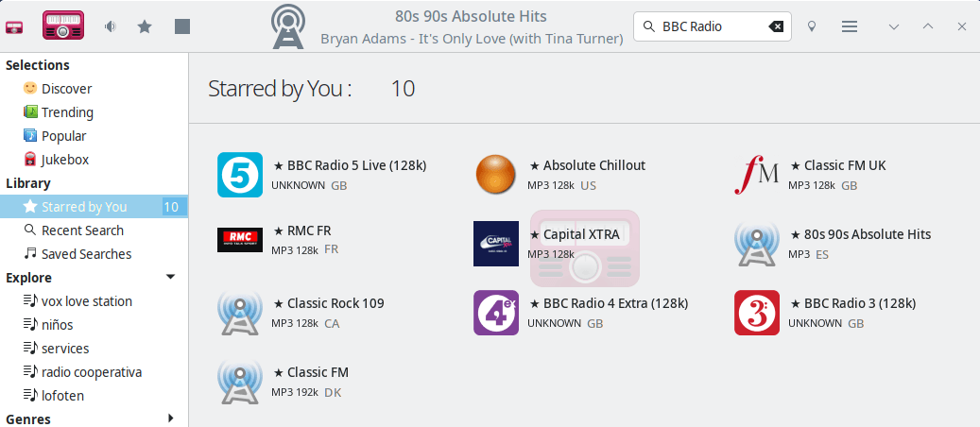Unstar the Absolute Chillout station

pos(535,166)
